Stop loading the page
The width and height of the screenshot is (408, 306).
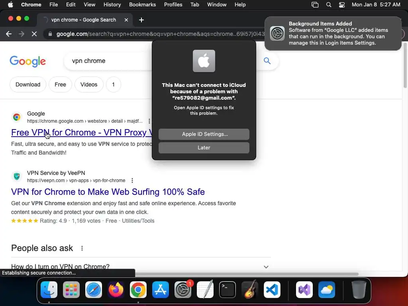point(34,34)
